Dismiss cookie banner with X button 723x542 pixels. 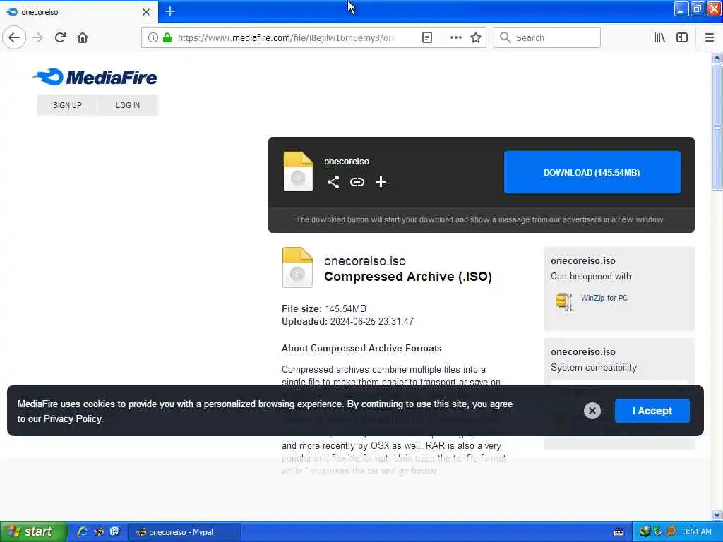tap(592, 410)
